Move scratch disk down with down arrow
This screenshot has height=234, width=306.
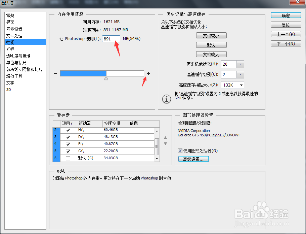pos(165,144)
